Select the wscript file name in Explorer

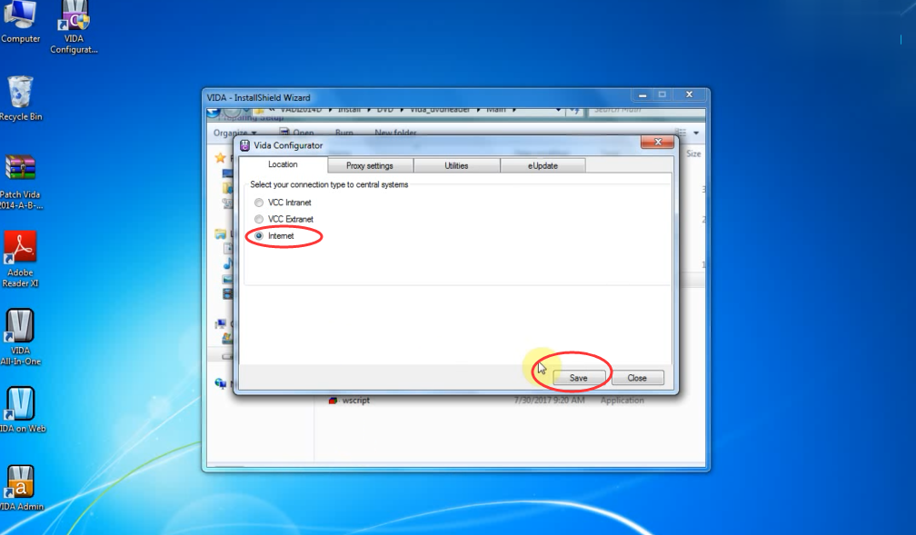(x=356, y=401)
